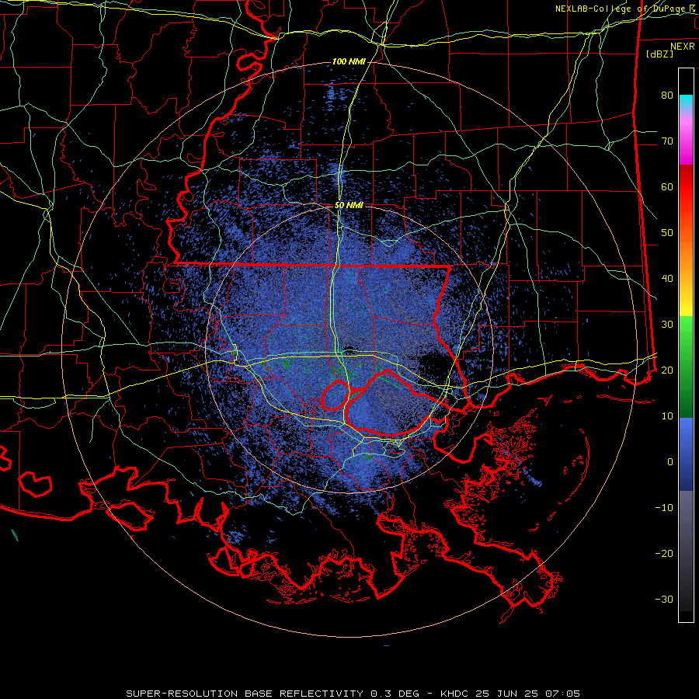Click the 60 value on the dBZ scale
The width and height of the screenshot is (699, 699).
pos(667,186)
